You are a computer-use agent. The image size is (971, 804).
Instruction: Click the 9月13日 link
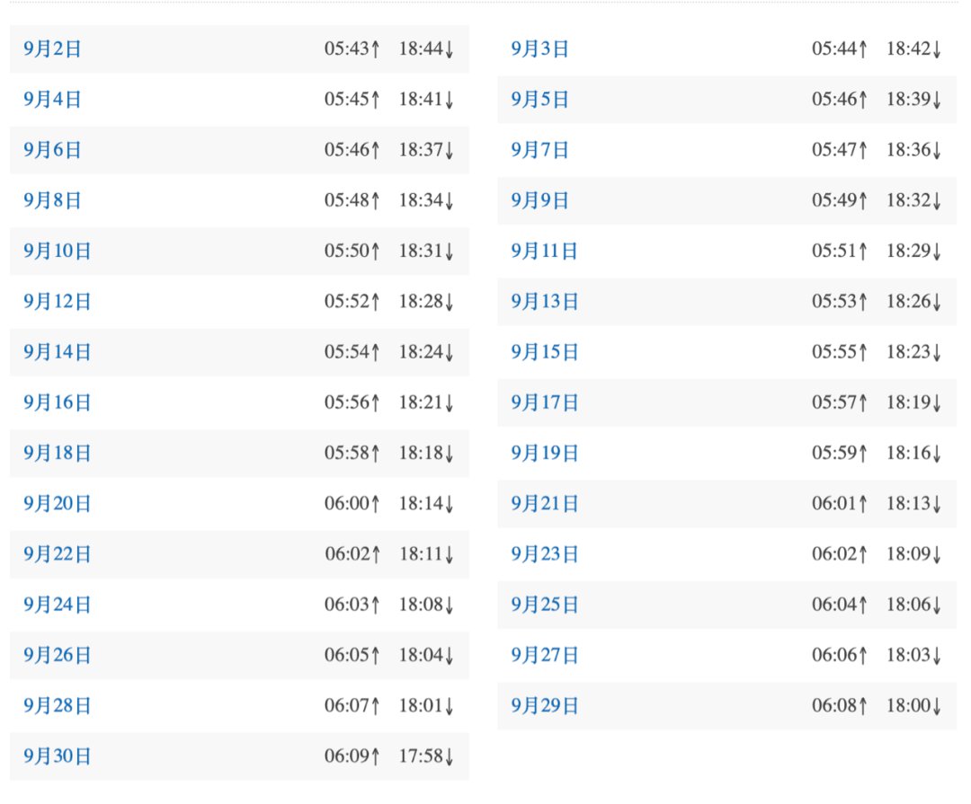click(545, 301)
